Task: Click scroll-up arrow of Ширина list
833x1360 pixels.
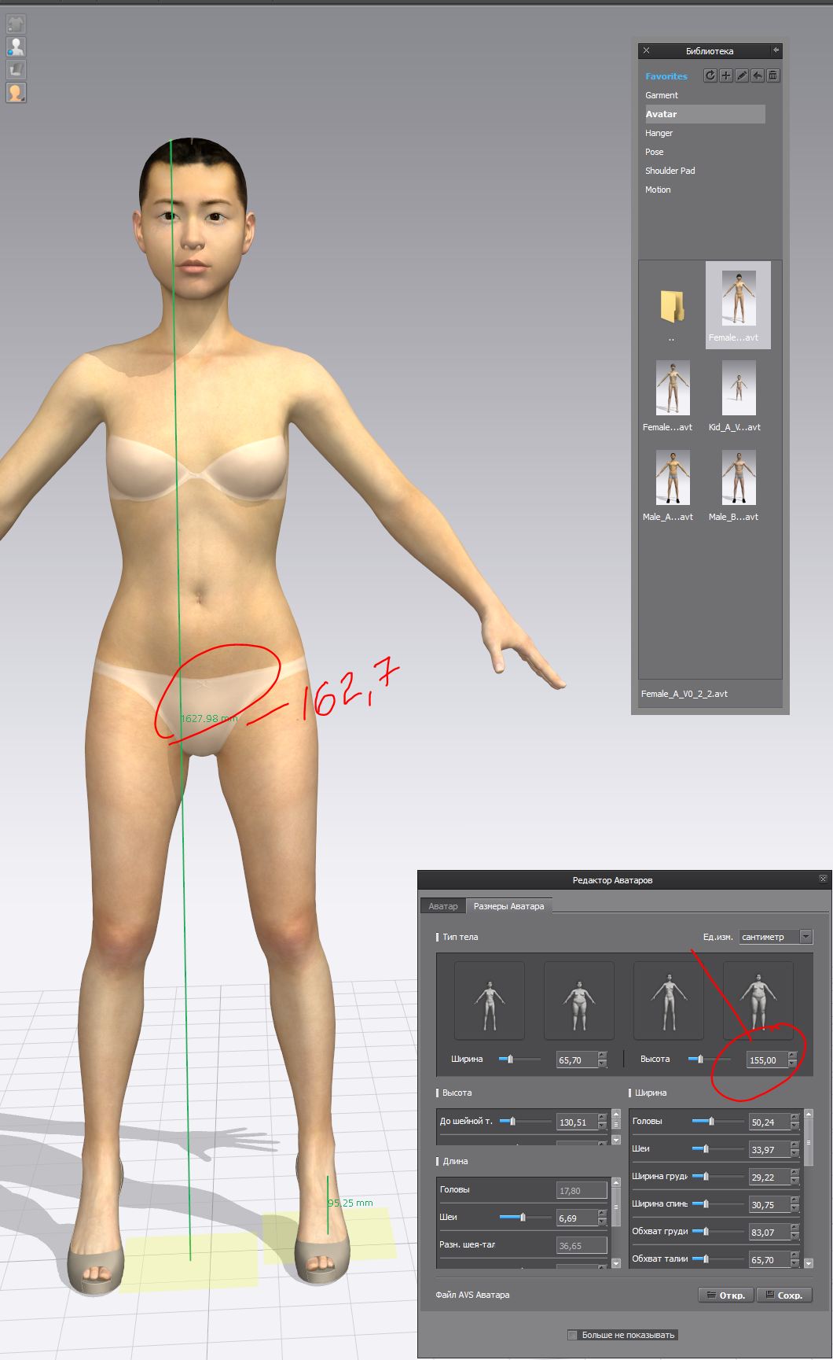Action: (809, 1115)
